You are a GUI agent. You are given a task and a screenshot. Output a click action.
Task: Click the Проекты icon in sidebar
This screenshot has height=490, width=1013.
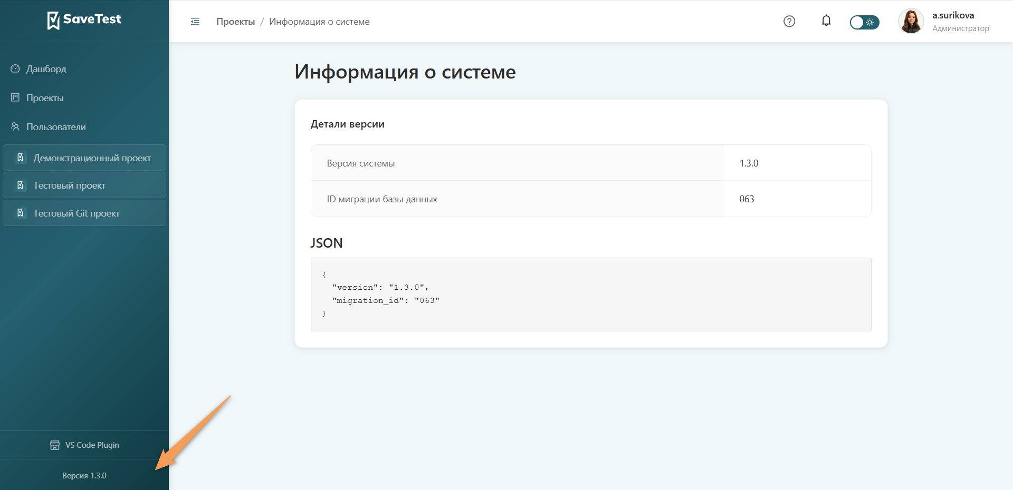point(15,97)
